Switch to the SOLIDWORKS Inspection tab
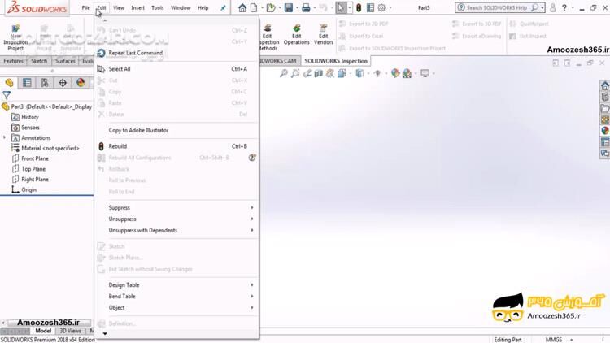 336,61
